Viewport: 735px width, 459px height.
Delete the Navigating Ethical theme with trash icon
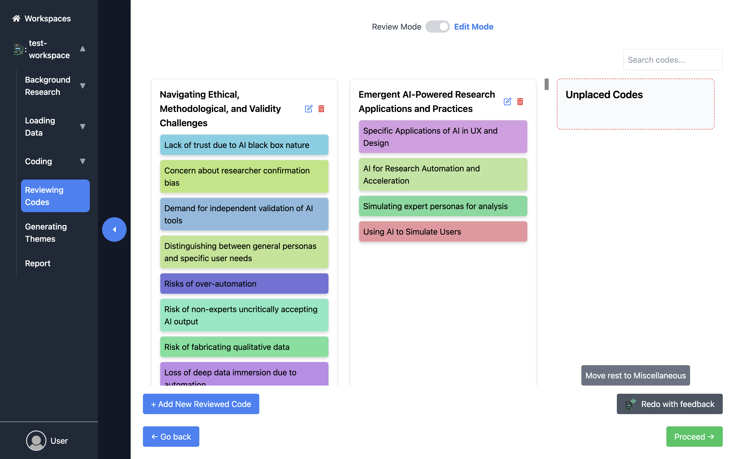pos(321,109)
